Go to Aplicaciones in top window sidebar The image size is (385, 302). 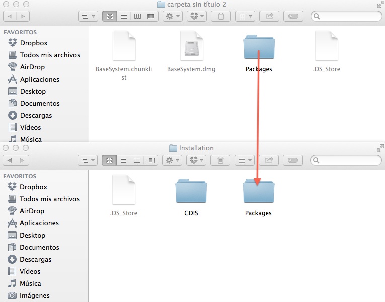[x=33, y=79]
